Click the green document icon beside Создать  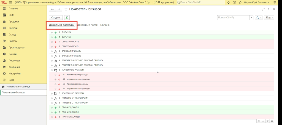click(67, 18)
